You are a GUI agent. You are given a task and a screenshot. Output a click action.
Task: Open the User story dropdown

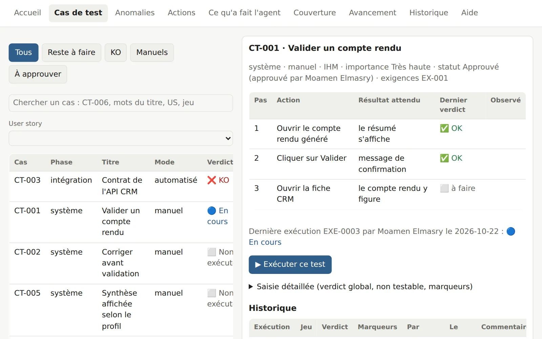121,138
